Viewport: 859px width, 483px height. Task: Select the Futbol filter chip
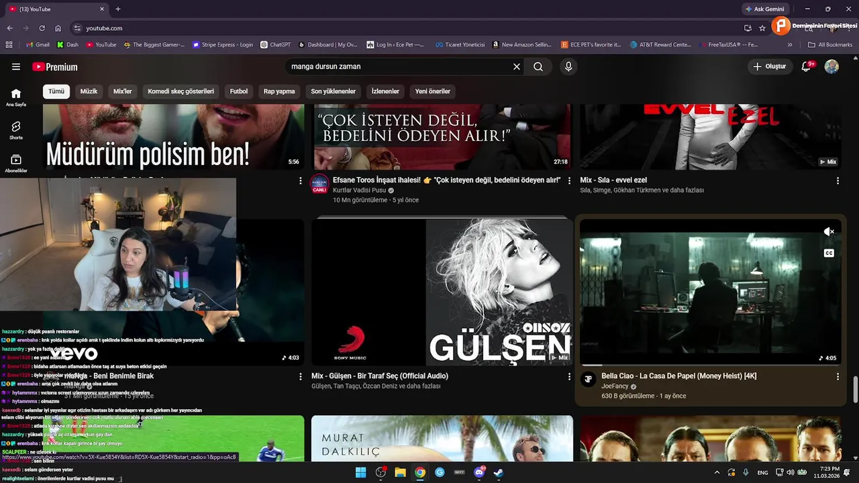coord(239,91)
